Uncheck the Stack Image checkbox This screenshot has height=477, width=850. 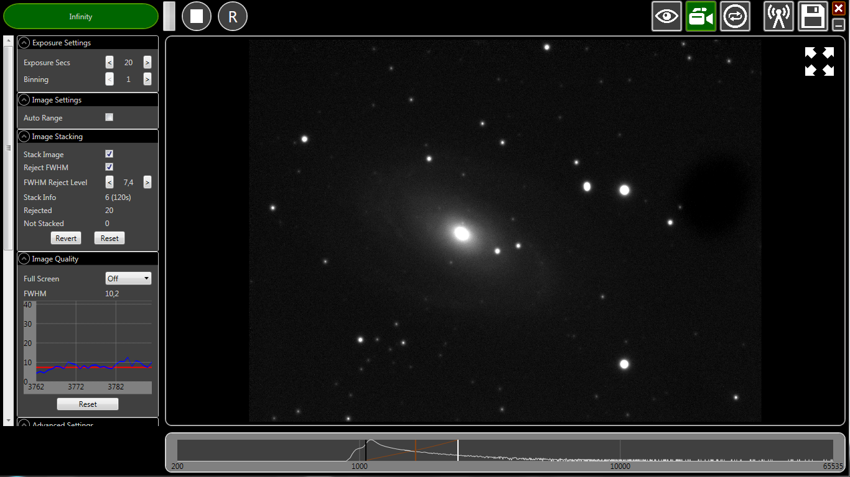click(110, 154)
